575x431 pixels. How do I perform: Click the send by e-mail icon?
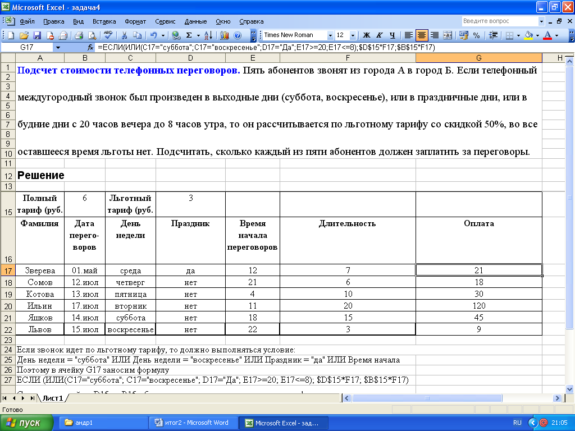point(63,35)
